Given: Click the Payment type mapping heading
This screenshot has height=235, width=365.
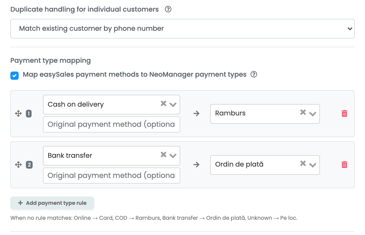Looking at the screenshot, I should (50, 60).
